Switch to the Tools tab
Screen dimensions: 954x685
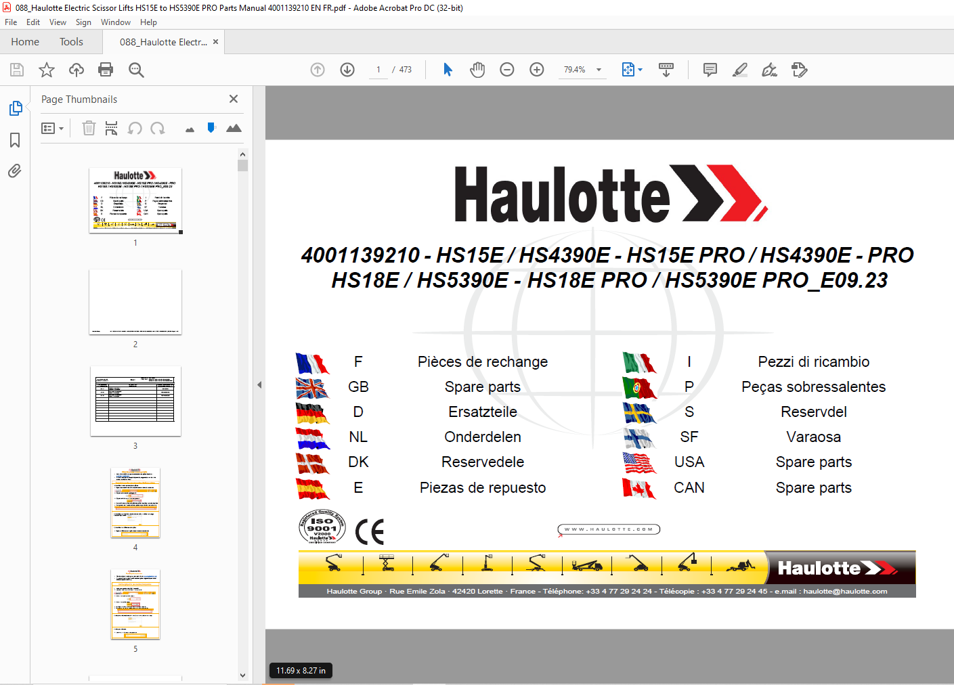71,42
